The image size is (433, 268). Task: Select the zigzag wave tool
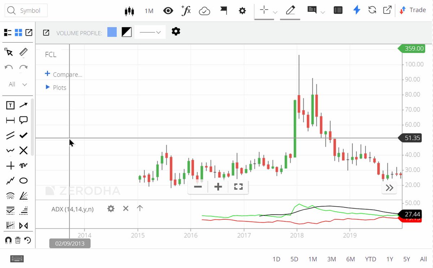[x=10, y=151]
